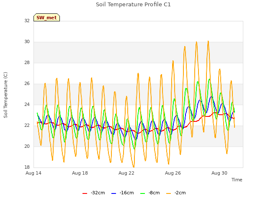Click the Aug 26 x-axis label
268x201 pixels.
pos(173,173)
